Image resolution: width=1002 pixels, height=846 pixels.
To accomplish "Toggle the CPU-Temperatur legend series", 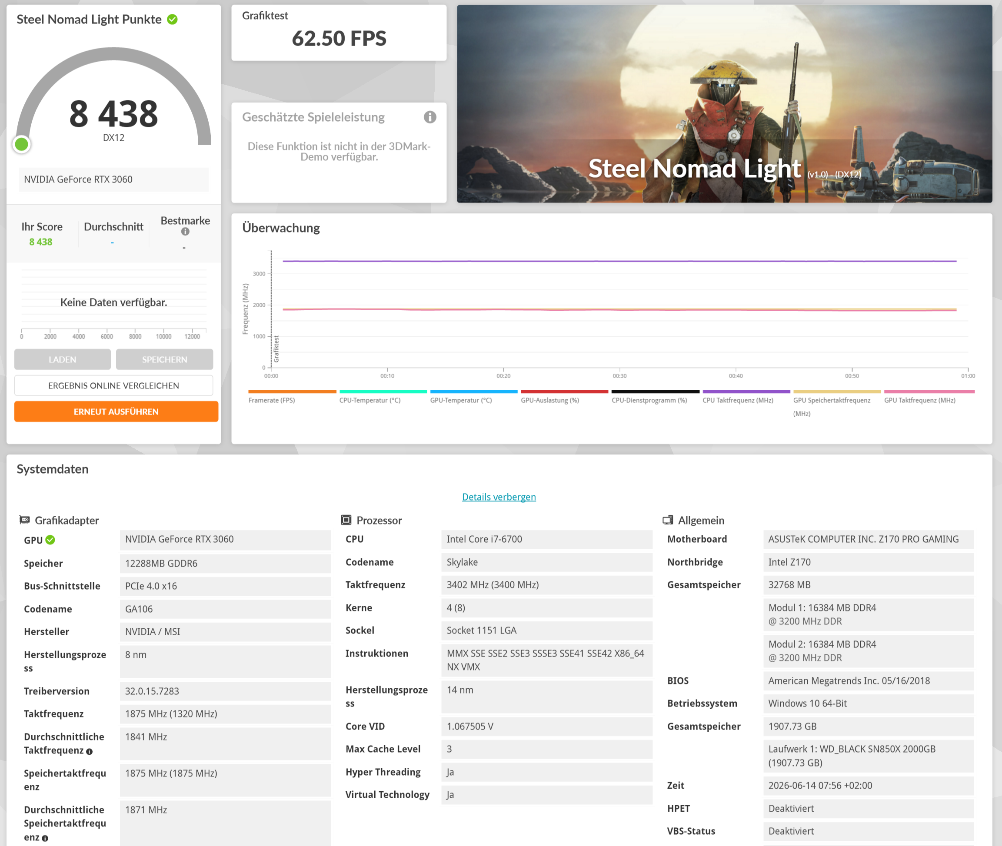I will [x=370, y=400].
